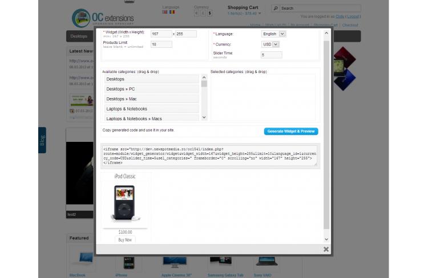
Task: Open the My Account link
Action: tap(300, 25)
